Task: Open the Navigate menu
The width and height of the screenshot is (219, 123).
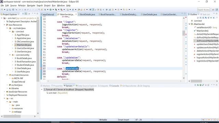Action: click(x=31, y=5)
